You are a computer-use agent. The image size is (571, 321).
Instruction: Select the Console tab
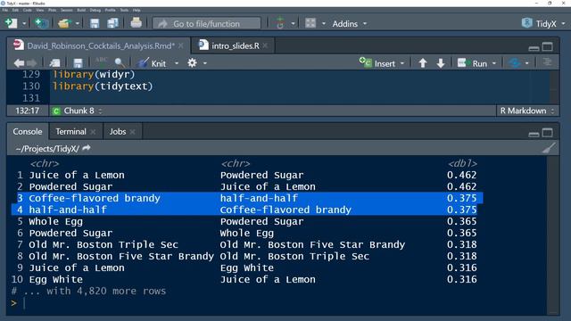click(28, 131)
